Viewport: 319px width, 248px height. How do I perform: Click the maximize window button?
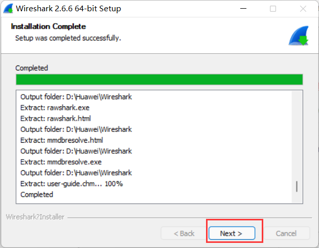click(x=273, y=9)
